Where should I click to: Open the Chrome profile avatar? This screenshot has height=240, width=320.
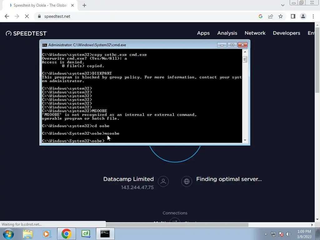(303, 16)
